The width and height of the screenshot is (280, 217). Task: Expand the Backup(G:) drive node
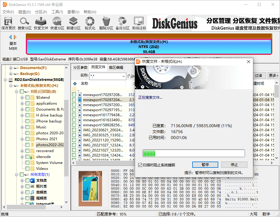11,74
